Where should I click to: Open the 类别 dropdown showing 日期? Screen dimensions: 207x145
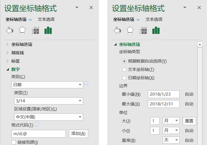coord(47,85)
